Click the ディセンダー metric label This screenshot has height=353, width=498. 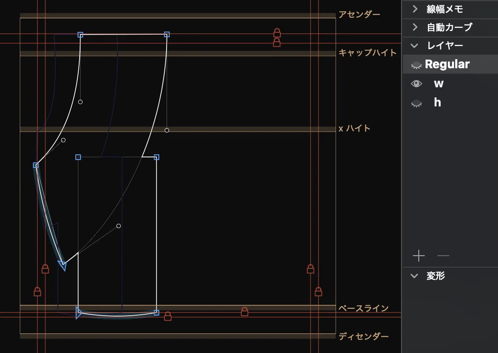tap(363, 336)
